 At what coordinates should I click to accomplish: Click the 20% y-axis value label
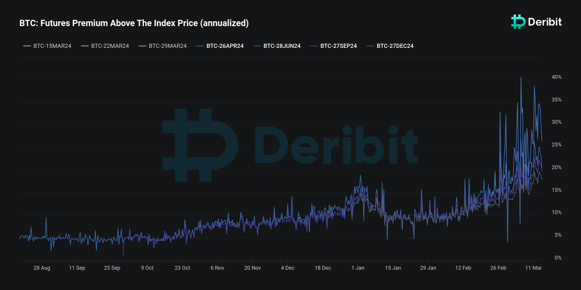(556, 168)
